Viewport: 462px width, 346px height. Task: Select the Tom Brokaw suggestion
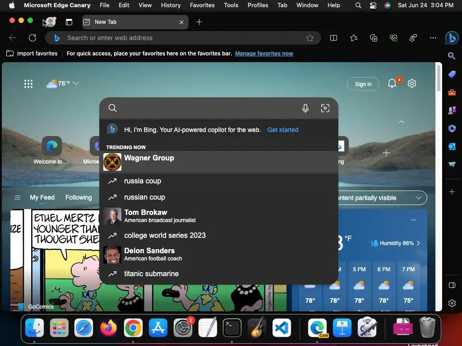[x=219, y=216]
